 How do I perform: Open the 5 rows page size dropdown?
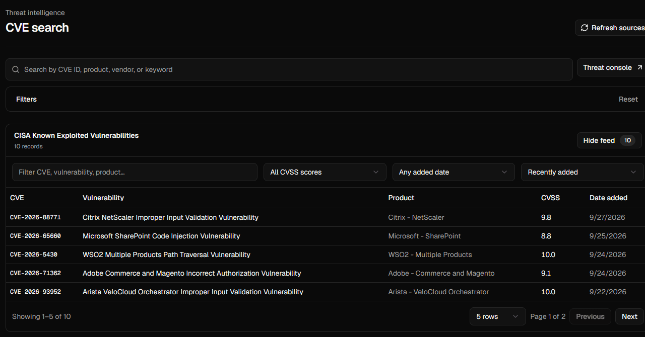pos(498,316)
